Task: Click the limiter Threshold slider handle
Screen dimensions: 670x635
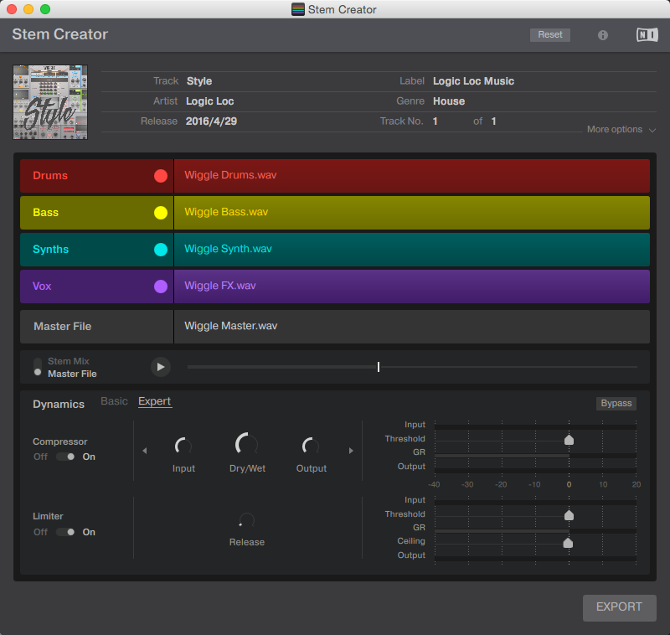Action: coord(569,515)
